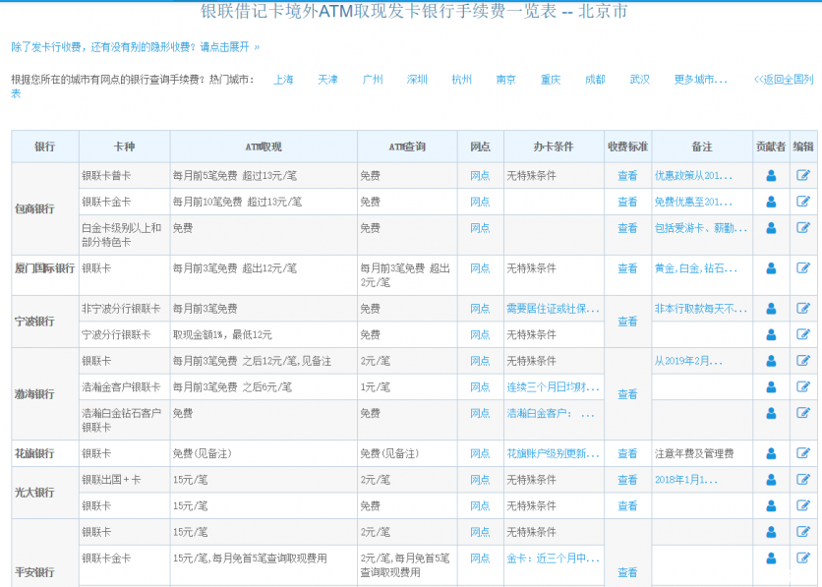Edit the 白金卡级别以上和部分特色卡 row
The image size is (822, 587).
[x=803, y=227]
